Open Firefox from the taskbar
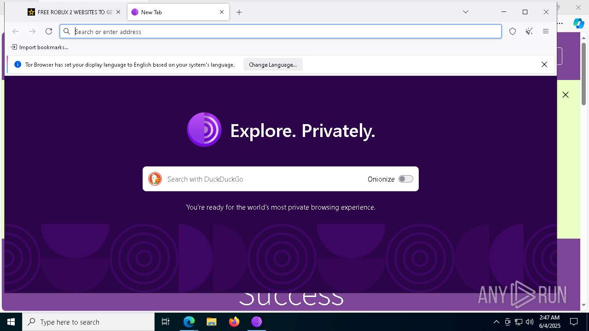 234,322
